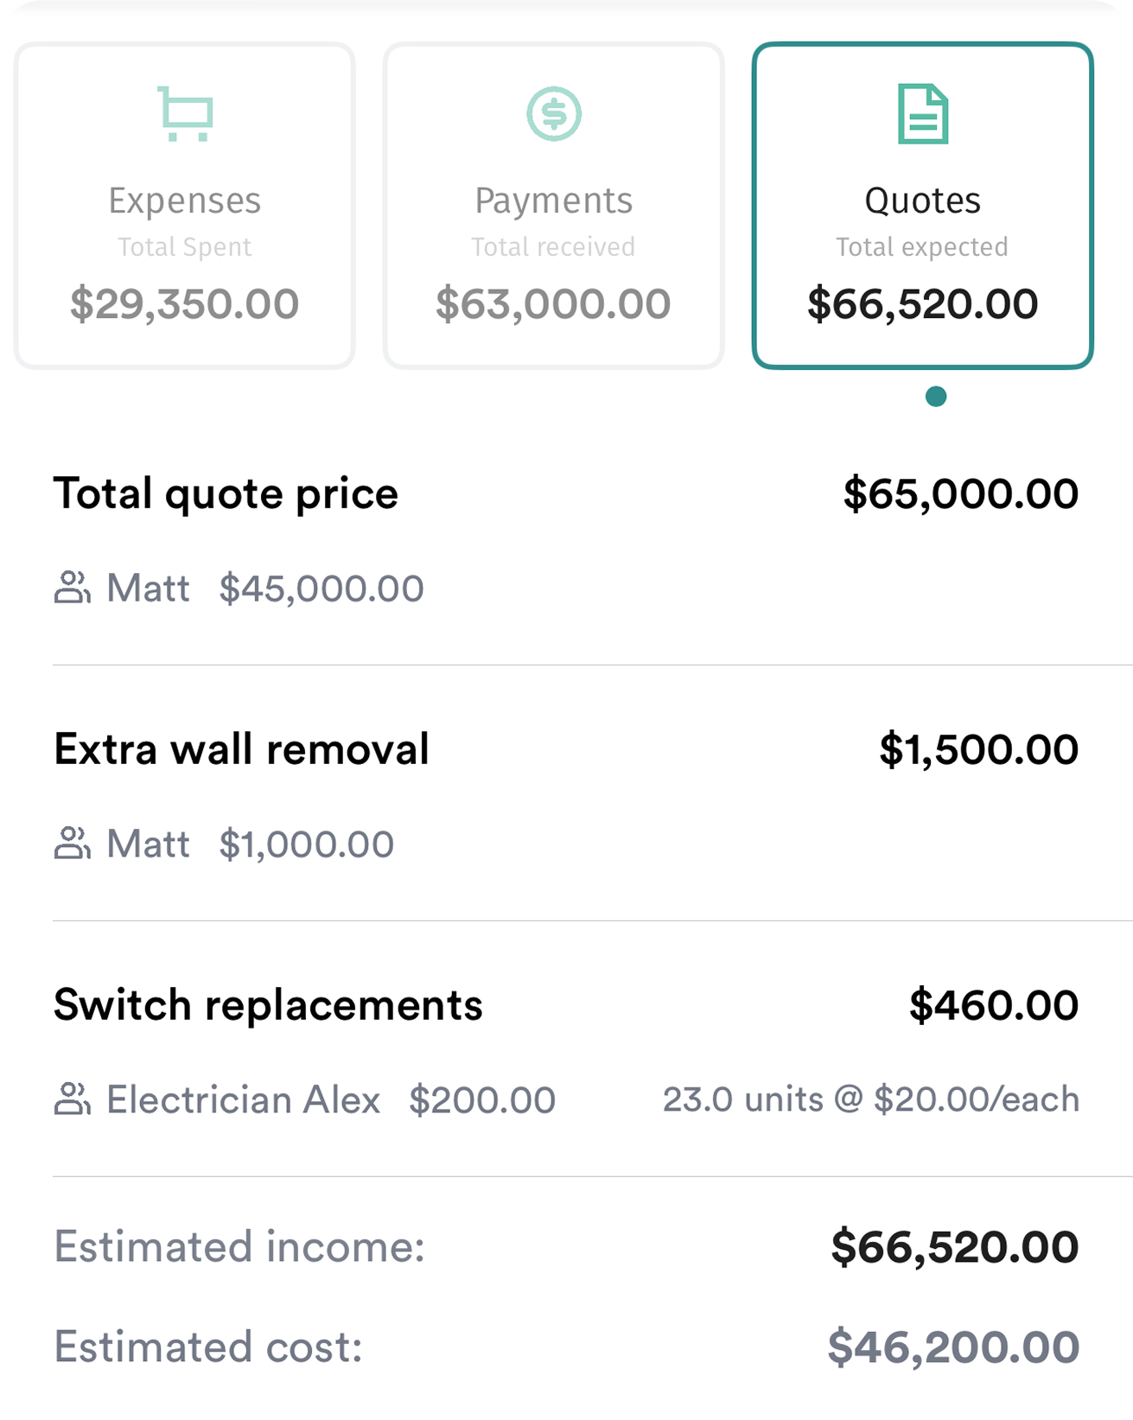
Task: Click the document Quotes icon
Action: point(923,113)
